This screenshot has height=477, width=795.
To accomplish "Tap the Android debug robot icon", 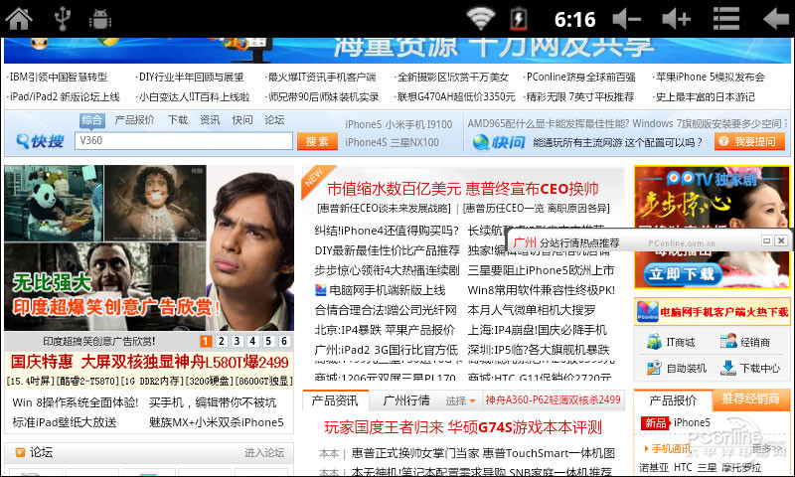I will 100,20.
